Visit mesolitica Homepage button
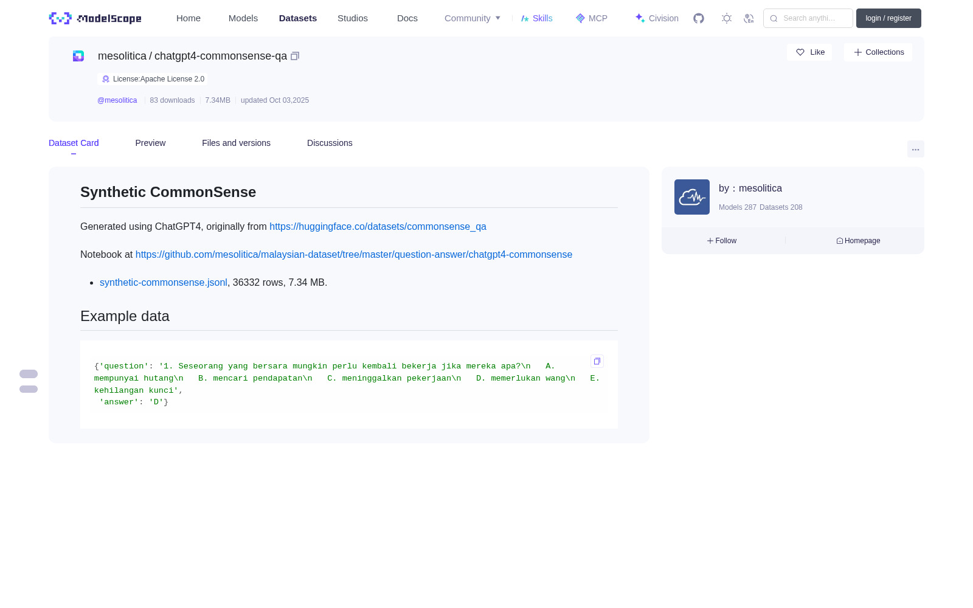973x608 pixels. tap(858, 241)
